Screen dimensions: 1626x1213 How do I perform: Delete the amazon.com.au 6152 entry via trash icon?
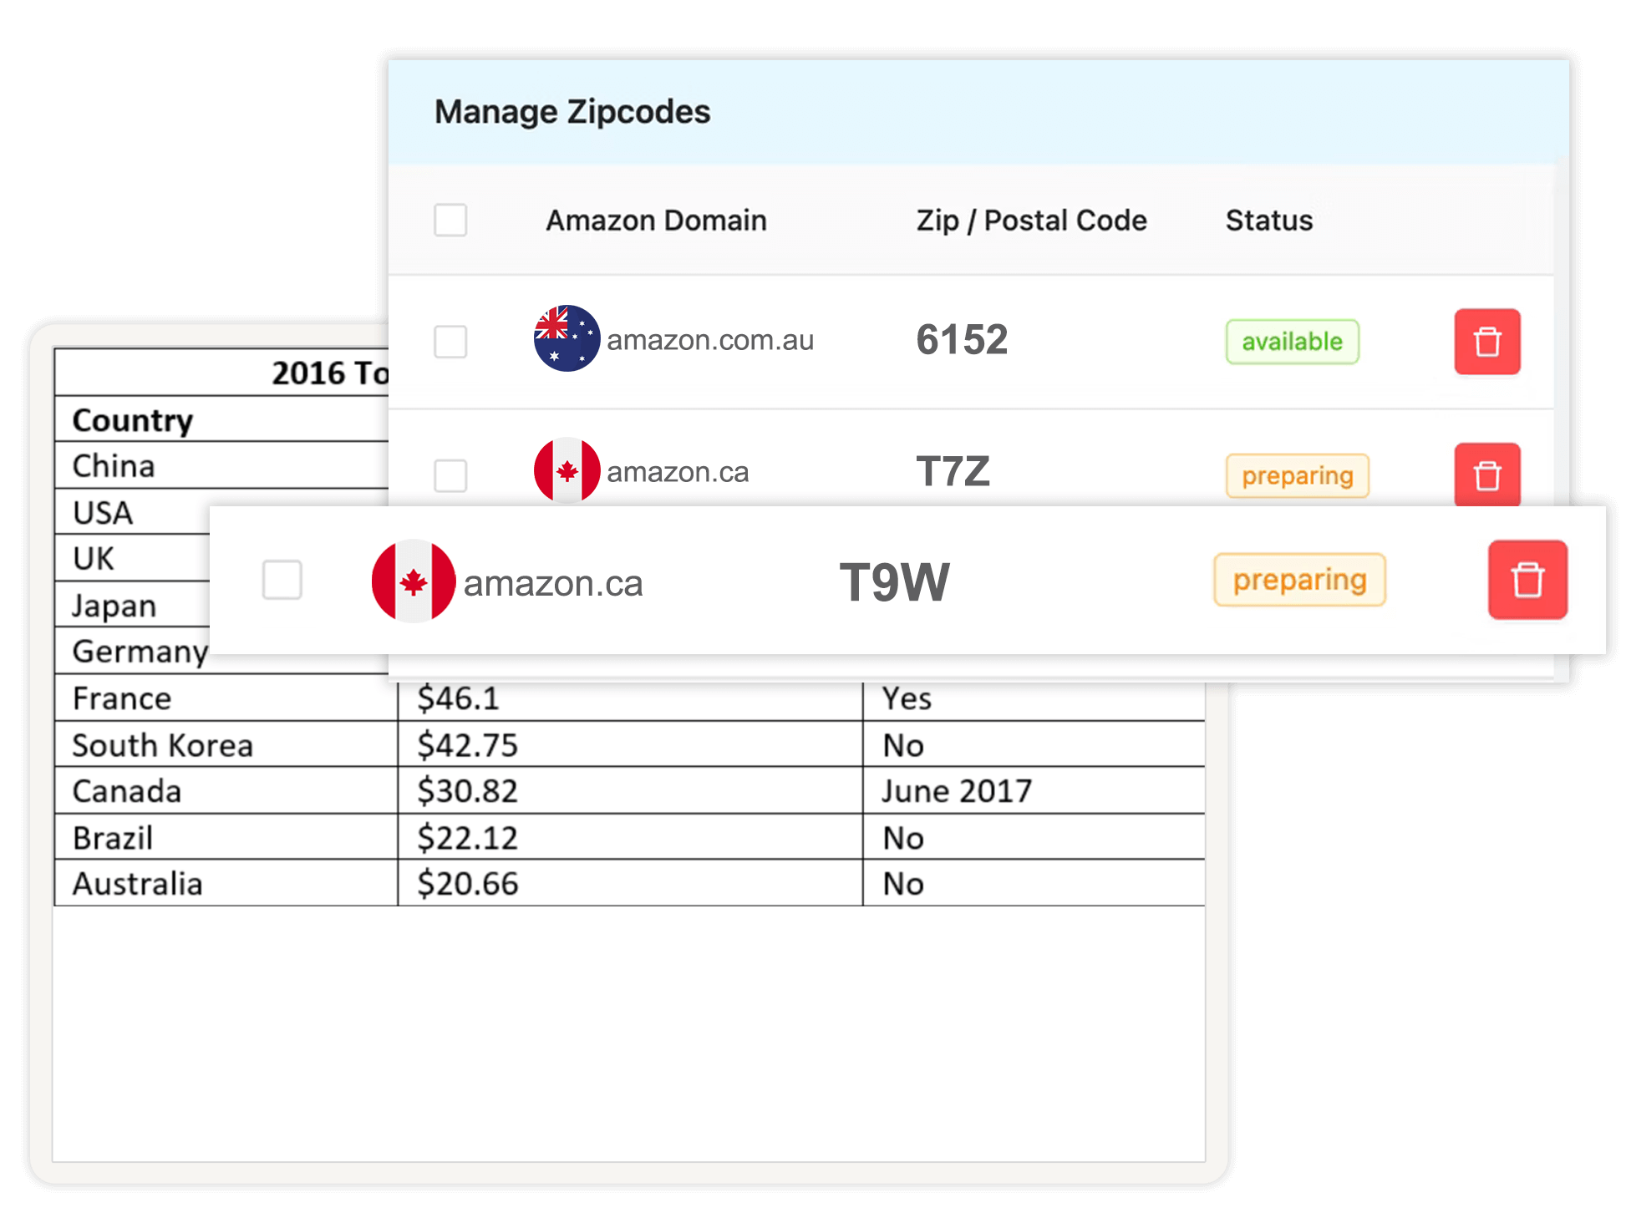click(x=1486, y=342)
